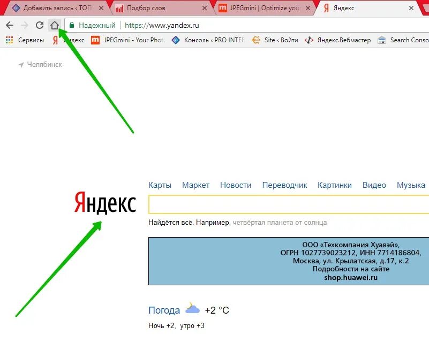Go back with the browser back arrow
429x342 pixels.
click(x=10, y=25)
